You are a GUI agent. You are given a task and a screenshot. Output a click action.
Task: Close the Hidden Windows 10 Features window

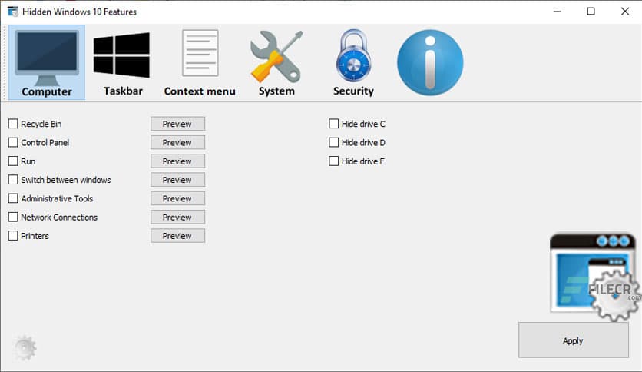tap(625, 12)
